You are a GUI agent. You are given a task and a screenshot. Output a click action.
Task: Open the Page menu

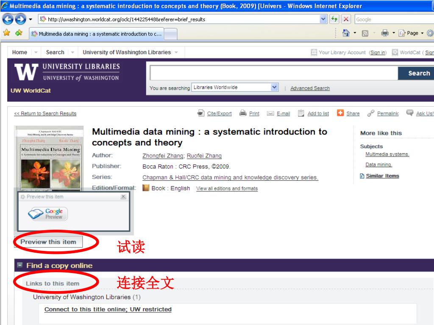pyautogui.click(x=411, y=33)
